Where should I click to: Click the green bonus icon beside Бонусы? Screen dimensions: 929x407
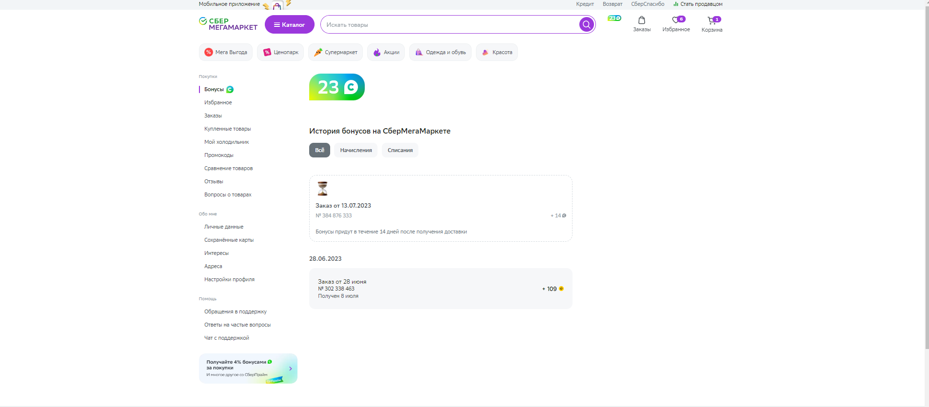[230, 90]
